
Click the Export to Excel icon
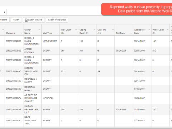click(x=26, y=20)
